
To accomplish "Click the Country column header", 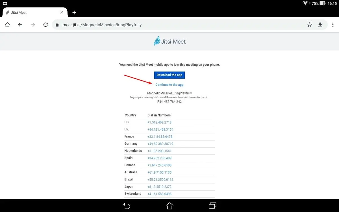I will pyautogui.click(x=130, y=115).
